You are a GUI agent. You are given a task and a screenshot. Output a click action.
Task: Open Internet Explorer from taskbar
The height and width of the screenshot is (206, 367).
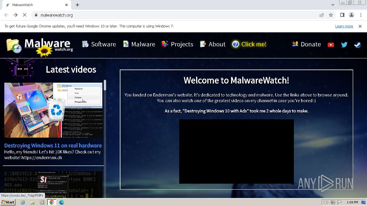click(x=23, y=202)
